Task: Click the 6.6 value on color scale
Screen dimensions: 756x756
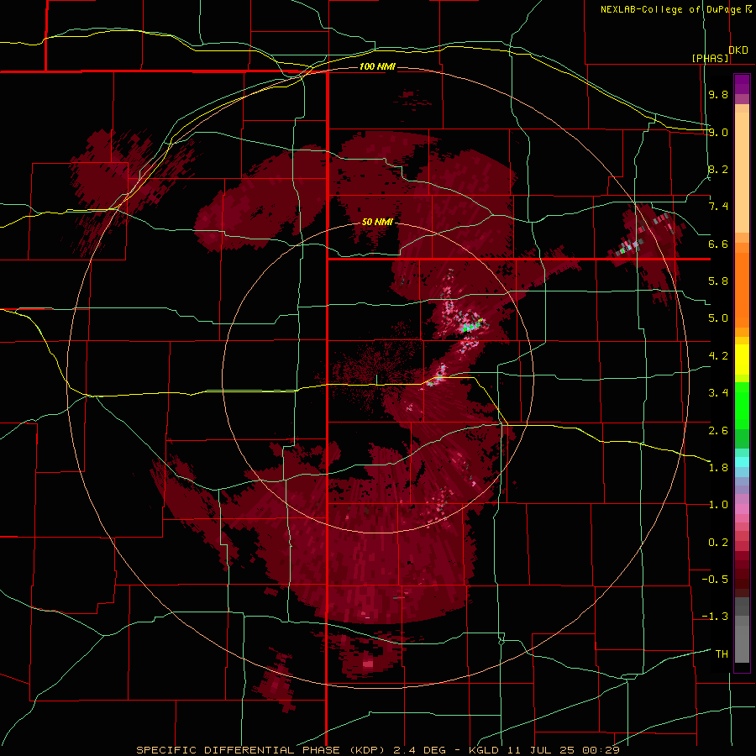Action: coord(718,244)
